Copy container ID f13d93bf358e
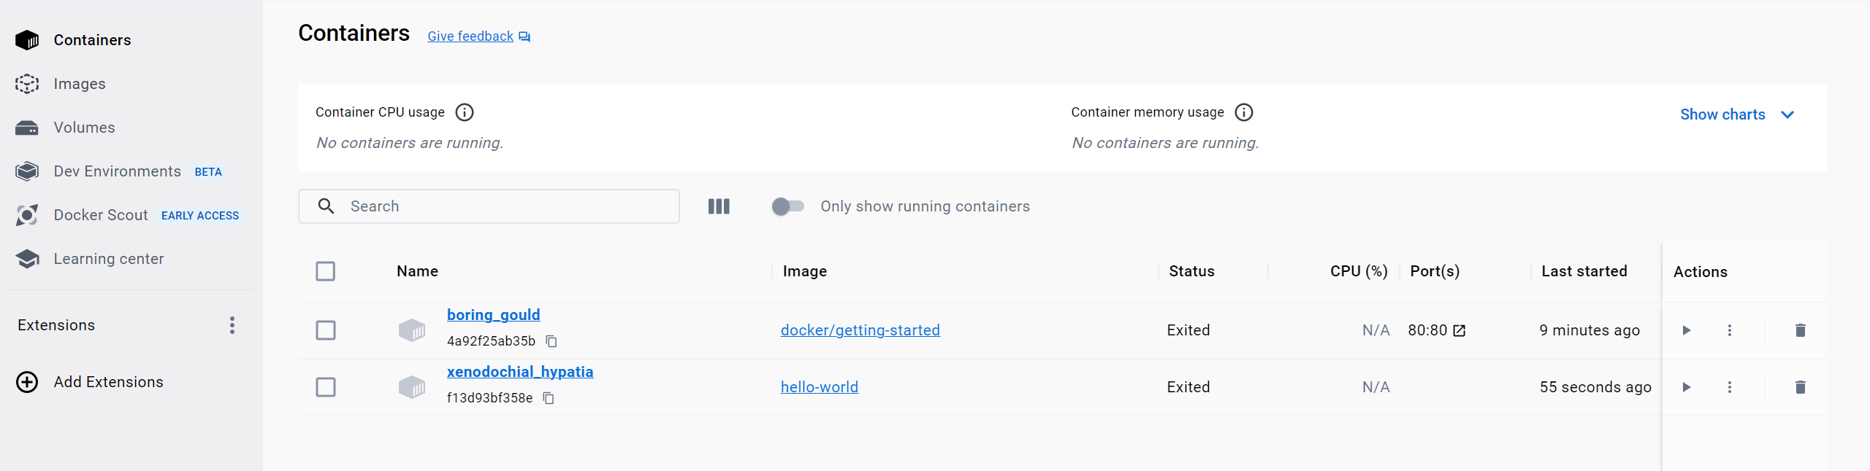Screen dimensions: 1870x471 [549, 398]
